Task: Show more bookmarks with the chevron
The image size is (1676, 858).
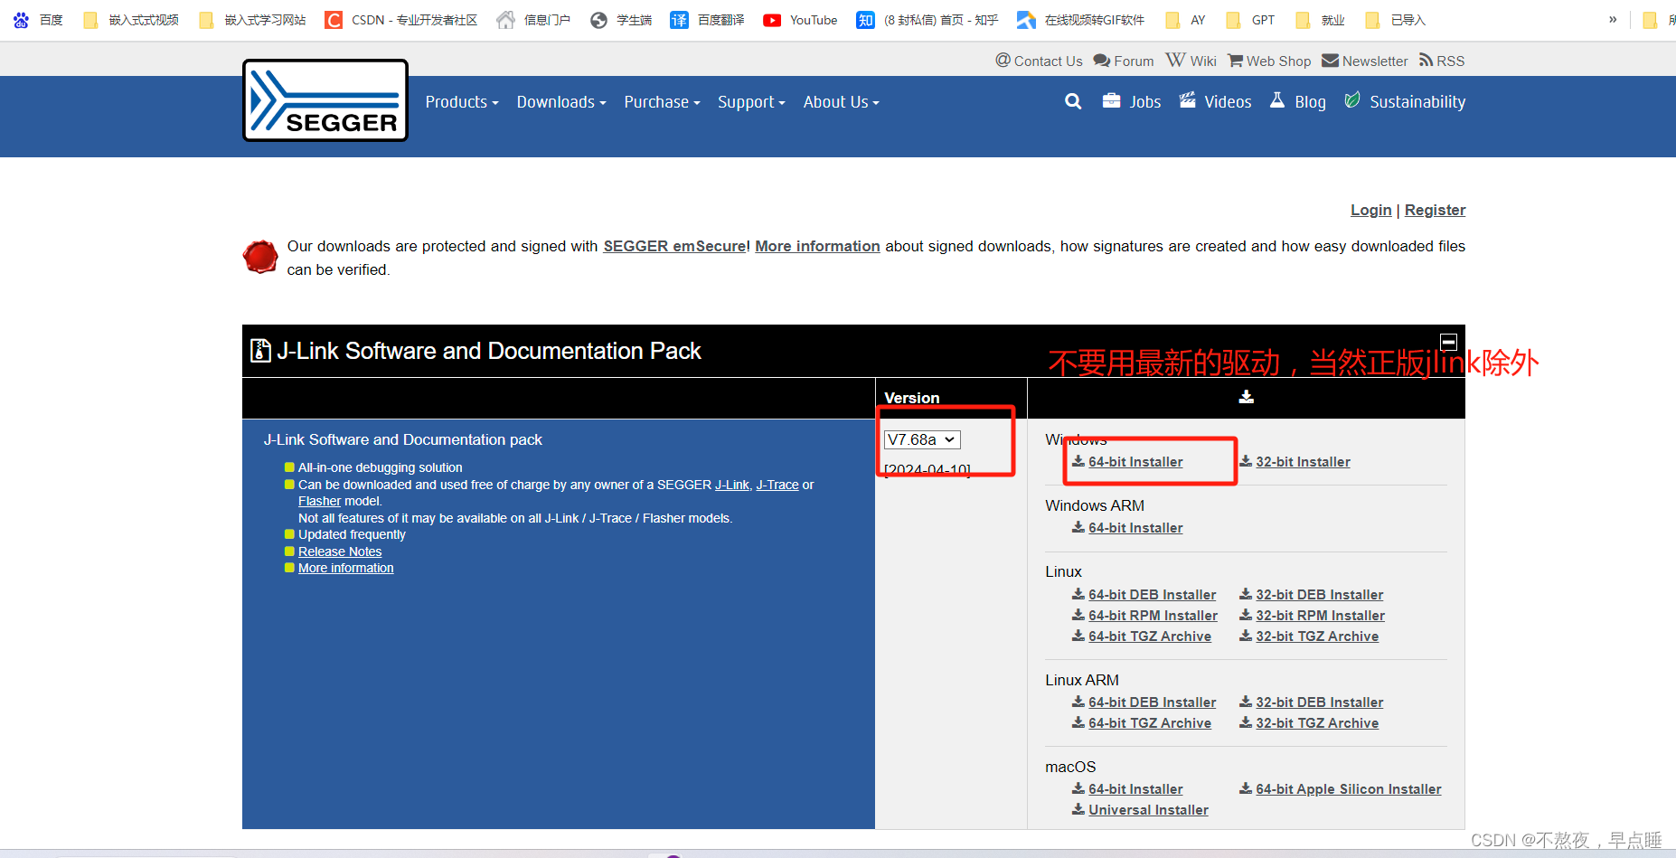Action: pyautogui.click(x=1613, y=20)
